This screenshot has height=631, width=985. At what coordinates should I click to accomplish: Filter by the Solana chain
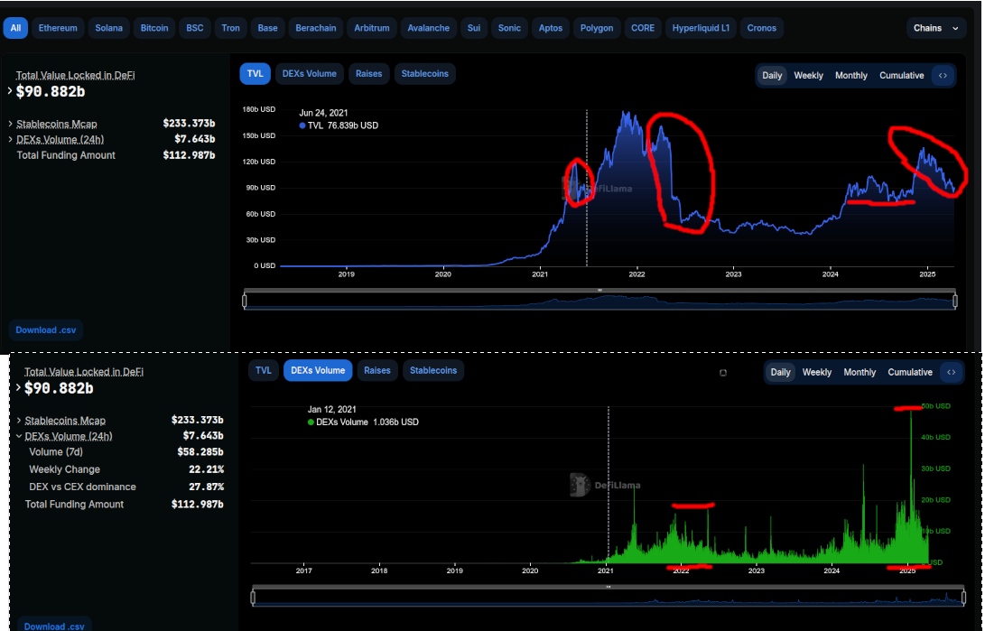[x=108, y=28]
